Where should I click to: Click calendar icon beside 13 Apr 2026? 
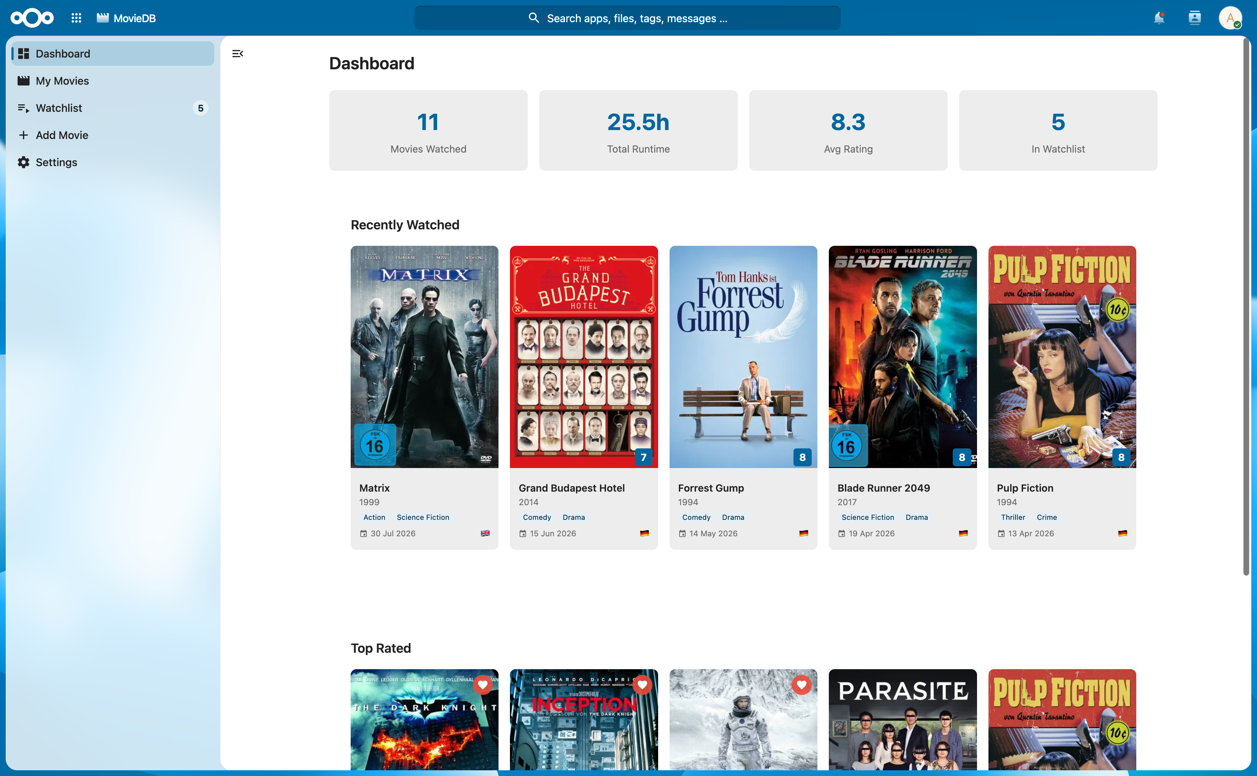[x=1001, y=533]
